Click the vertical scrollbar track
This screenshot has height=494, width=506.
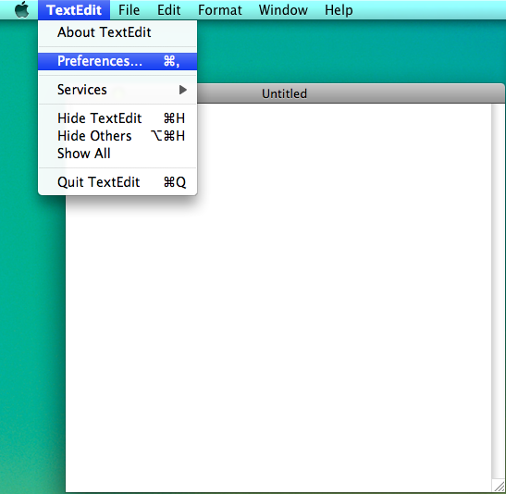[x=499, y=290]
